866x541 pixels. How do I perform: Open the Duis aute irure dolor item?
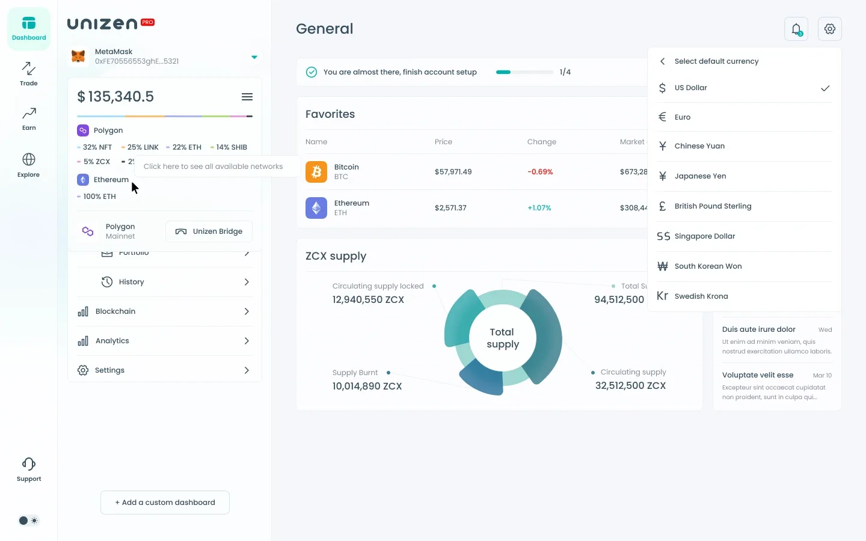[777, 340]
